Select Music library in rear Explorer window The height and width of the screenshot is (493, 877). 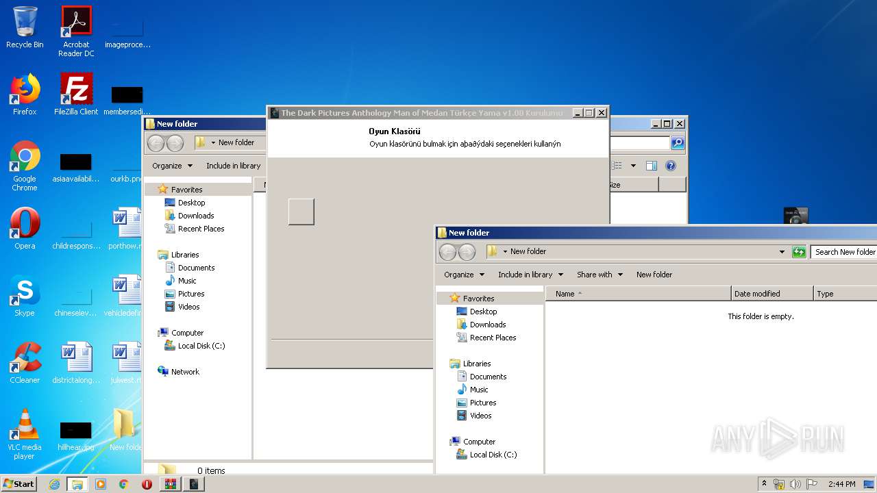pos(187,281)
